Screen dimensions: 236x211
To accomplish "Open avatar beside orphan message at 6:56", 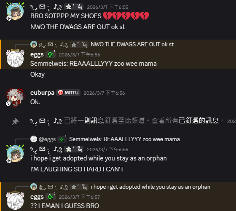I will (15, 154).
